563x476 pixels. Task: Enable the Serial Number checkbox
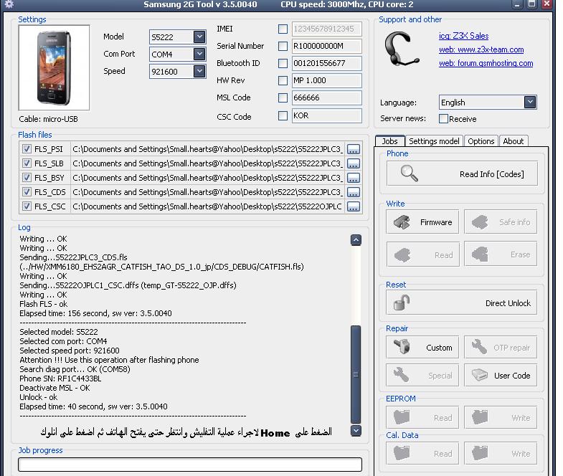283,46
